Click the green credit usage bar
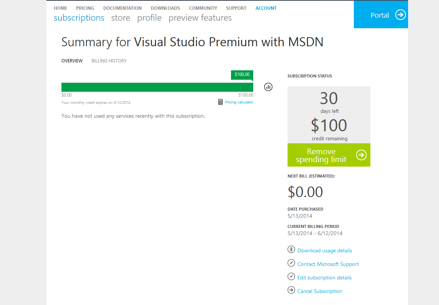This screenshot has width=439, height=305. tap(157, 87)
